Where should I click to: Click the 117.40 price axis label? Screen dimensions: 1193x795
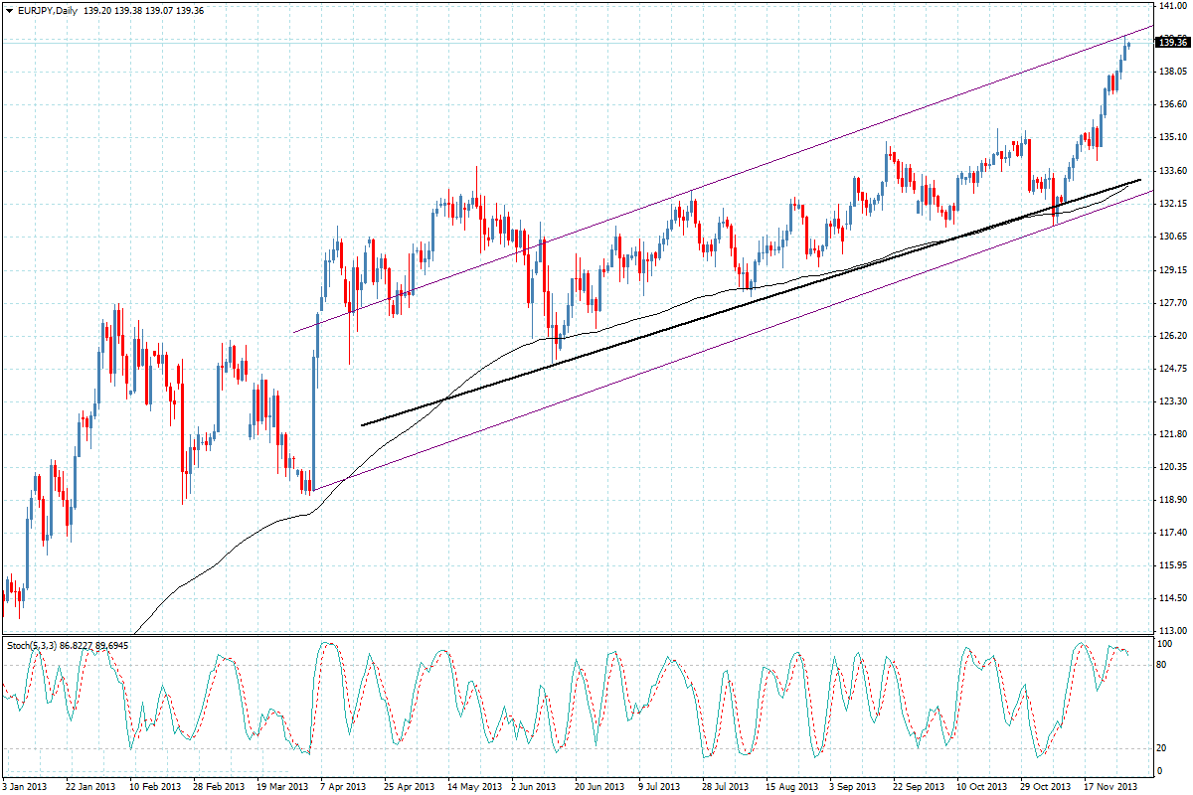click(x=1173, y=533)
